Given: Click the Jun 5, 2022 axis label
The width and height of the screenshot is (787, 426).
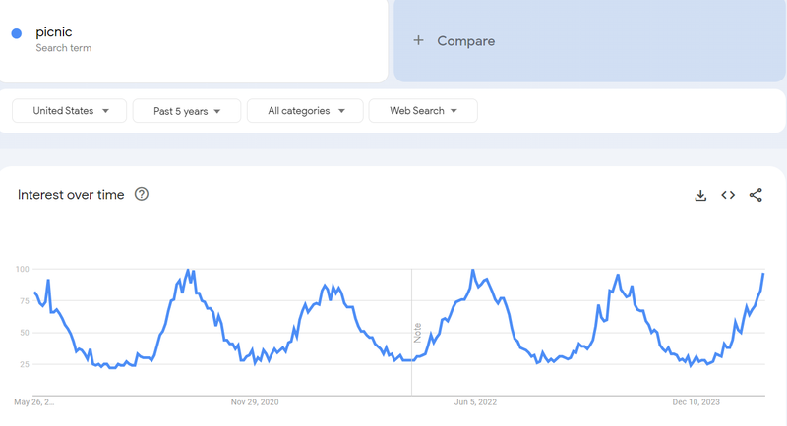Looking at the screenshot, I should point(475,402).
